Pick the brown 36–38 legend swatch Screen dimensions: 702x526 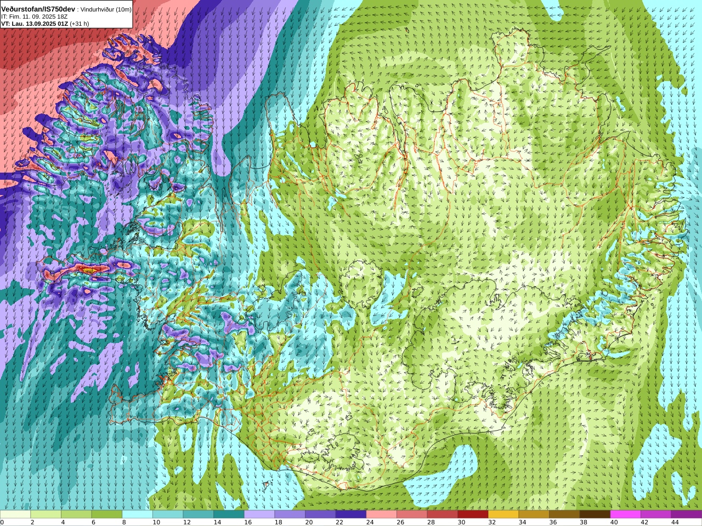564,514
